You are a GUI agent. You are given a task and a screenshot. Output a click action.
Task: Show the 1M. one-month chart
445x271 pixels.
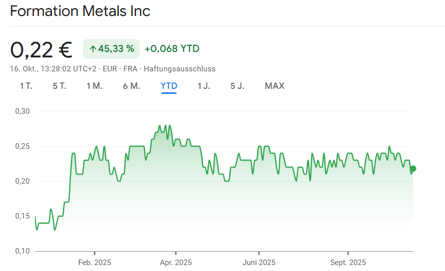(x=94, y=86)
